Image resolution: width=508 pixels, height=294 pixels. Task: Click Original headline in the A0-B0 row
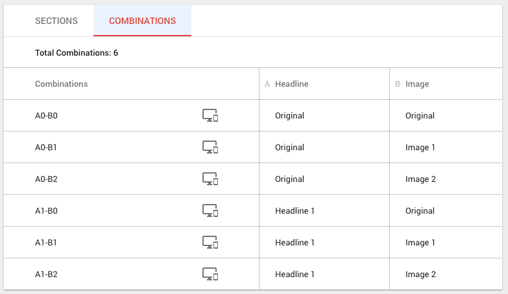point(289,116)
